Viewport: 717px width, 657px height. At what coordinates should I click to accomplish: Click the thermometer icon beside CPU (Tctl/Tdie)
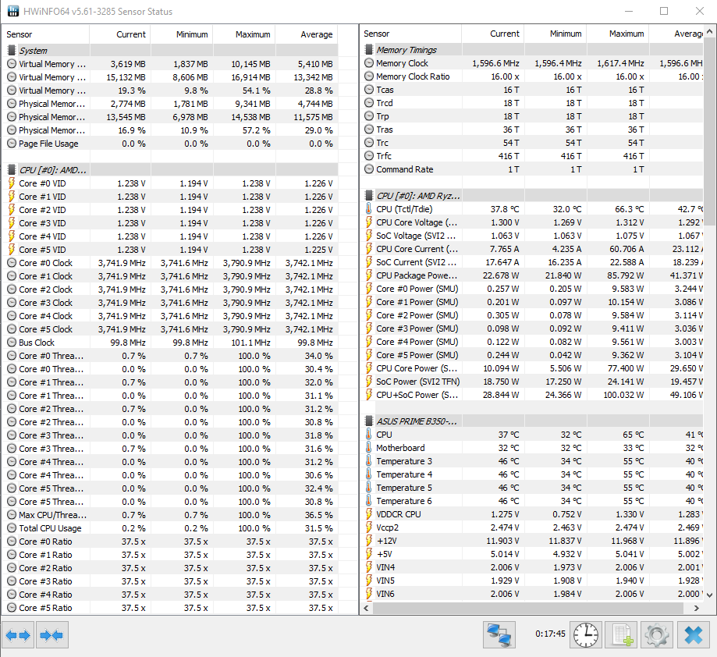(x=368, y=209)
